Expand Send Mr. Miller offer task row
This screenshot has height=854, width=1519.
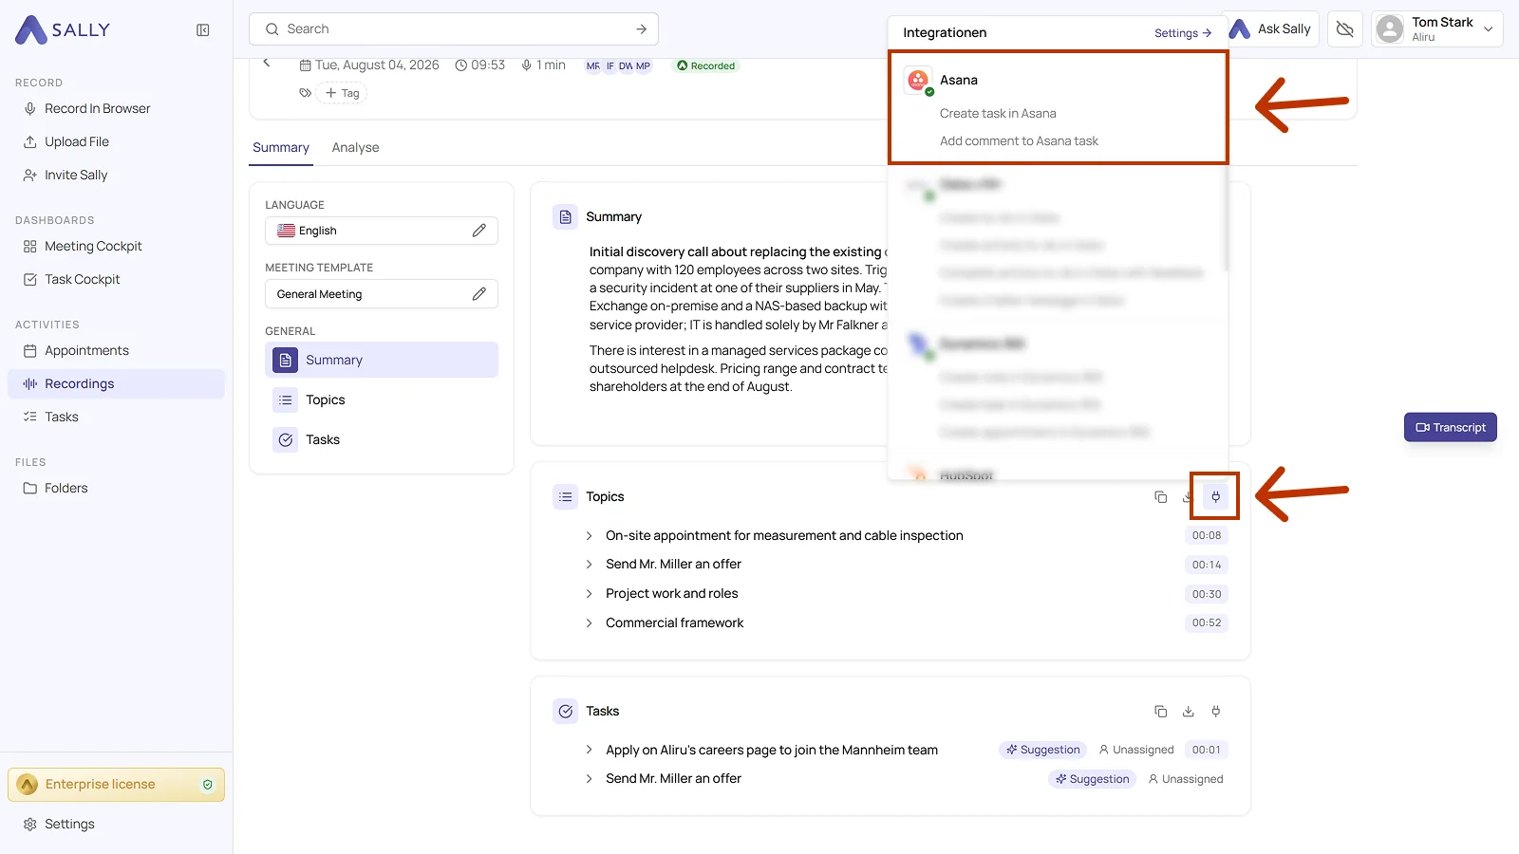(589, 778)
